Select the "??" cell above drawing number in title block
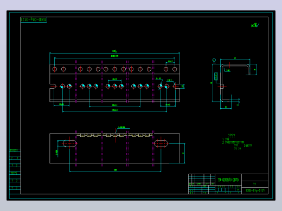 254,184
